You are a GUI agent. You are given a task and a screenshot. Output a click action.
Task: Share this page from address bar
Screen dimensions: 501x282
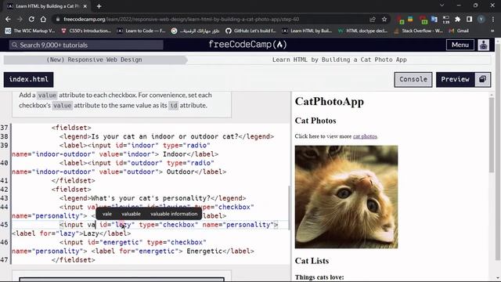pos(373,19)
